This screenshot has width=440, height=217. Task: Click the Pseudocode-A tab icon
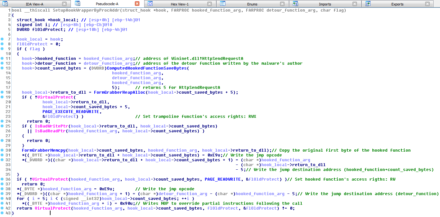coord(78,4)
